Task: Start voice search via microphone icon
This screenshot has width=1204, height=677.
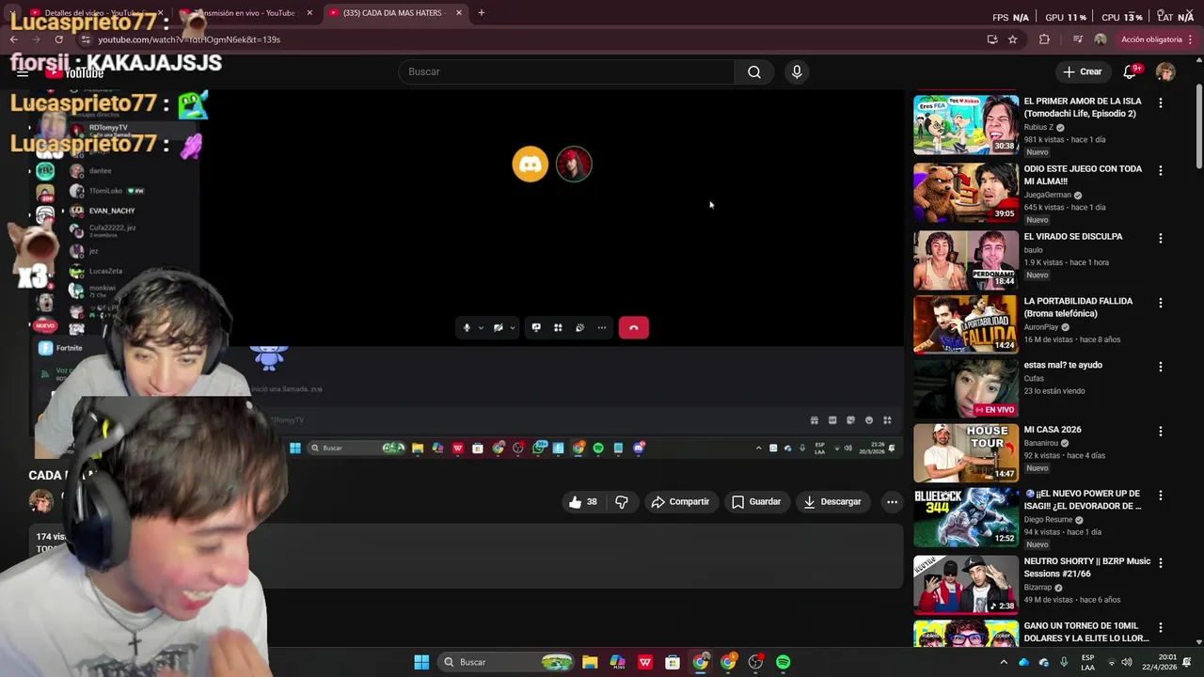Action: coord(797,72)
